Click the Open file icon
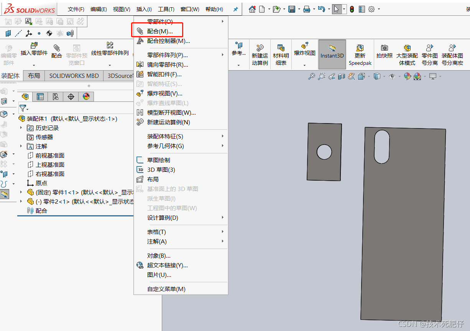470x331 pixels. tap(276, 9)
